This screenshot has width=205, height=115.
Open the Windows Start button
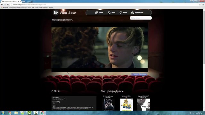click(x=3, y=113)
